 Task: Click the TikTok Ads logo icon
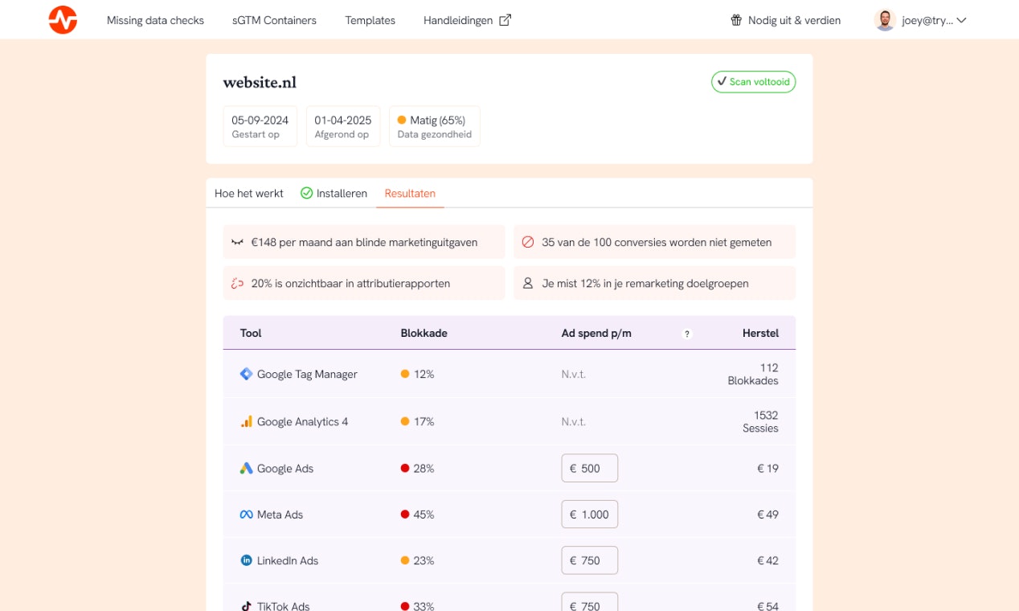(x=247, y=606)
